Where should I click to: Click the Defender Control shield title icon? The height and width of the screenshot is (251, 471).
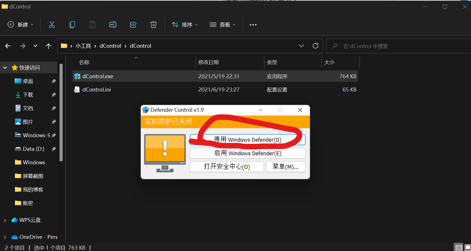click(146, 110)
